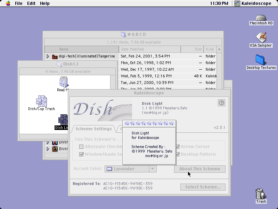Open the File menu
The width and height of the screenshot is (278, 209).
pos(19,3)
